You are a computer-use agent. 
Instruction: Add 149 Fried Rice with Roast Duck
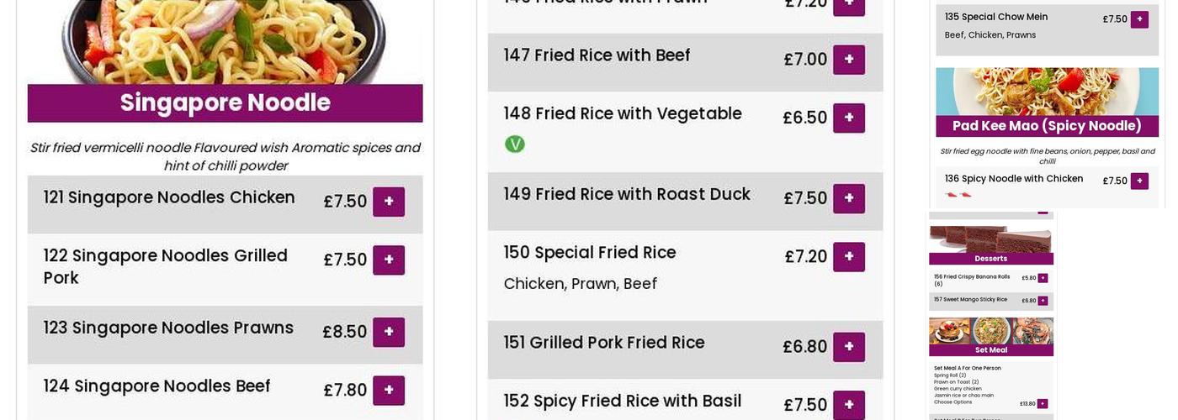pos(848,198)
